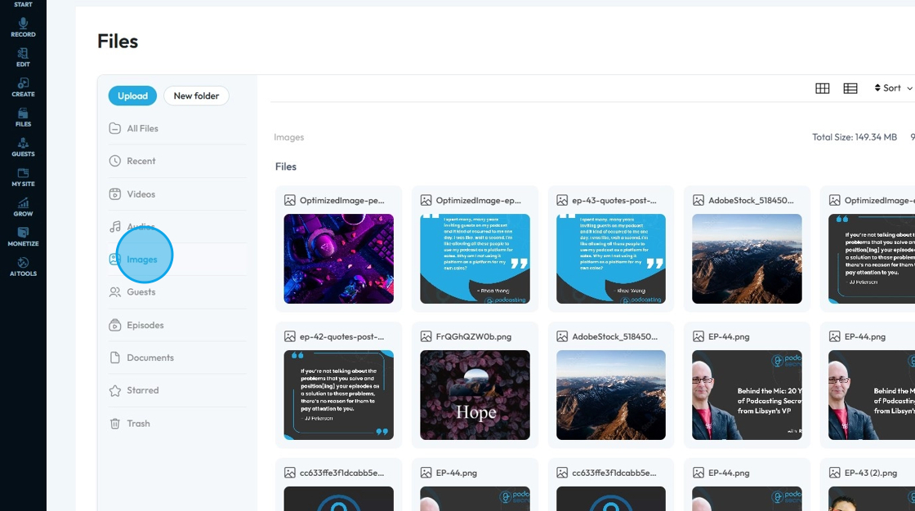Click the Recent clock icon
This screenshot has height=511, width=915.
point(115,161)
